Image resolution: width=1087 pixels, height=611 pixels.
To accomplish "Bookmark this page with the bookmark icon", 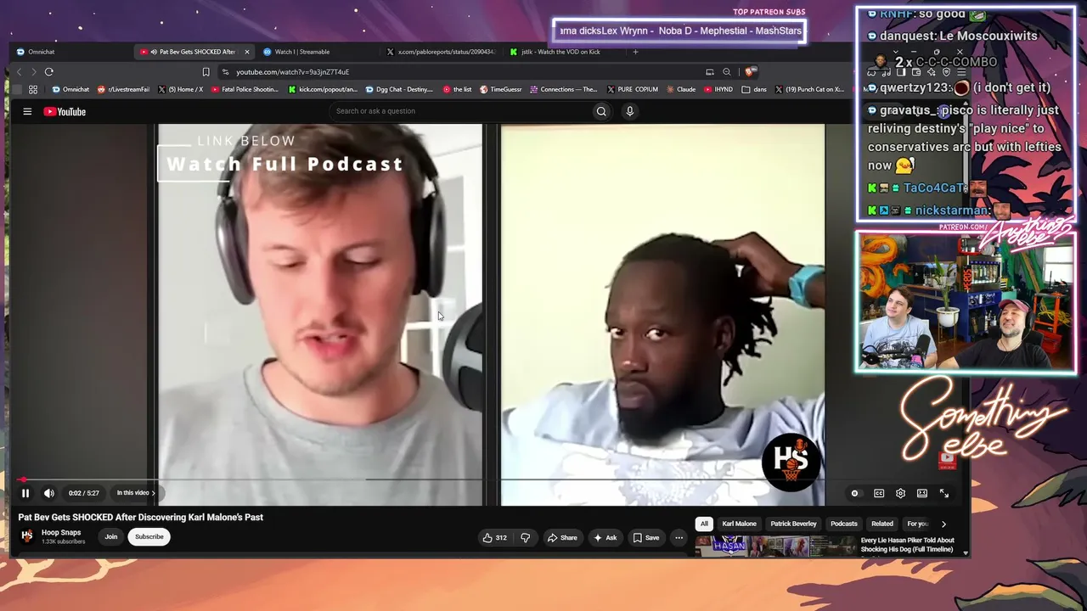I will (x=206, y=72).
